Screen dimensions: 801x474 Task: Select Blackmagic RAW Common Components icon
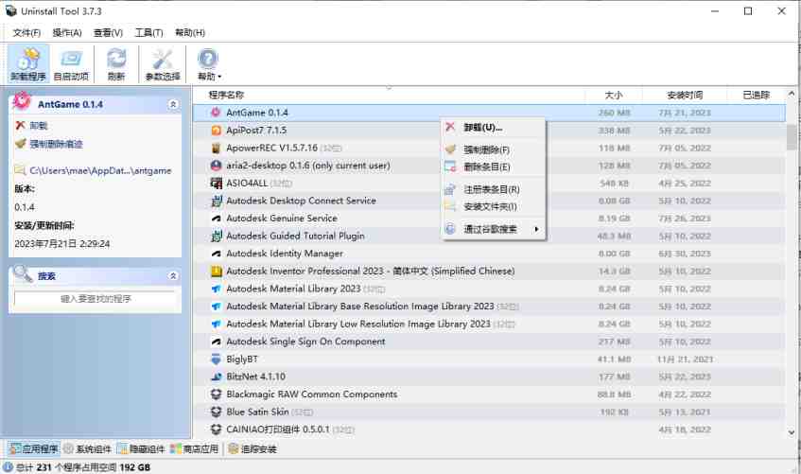pyautogui.click(x=216, y=395)
